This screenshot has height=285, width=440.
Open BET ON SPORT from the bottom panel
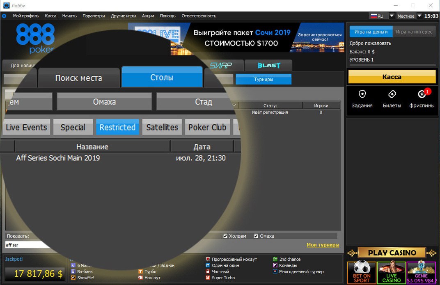pyautogui.click(x=362, y=272)
